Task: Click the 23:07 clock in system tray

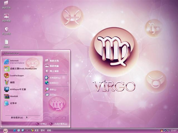Action: point(174,130)
